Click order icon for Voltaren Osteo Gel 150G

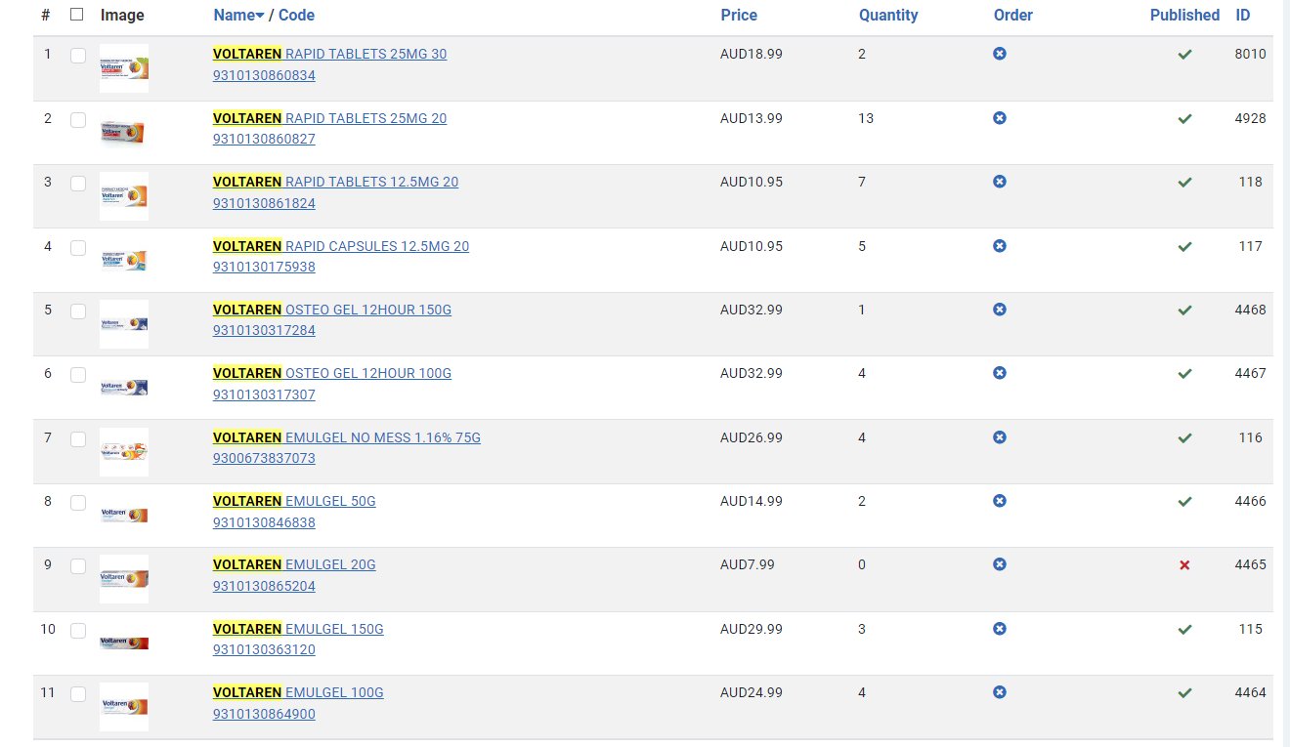(x=999, y=310)
